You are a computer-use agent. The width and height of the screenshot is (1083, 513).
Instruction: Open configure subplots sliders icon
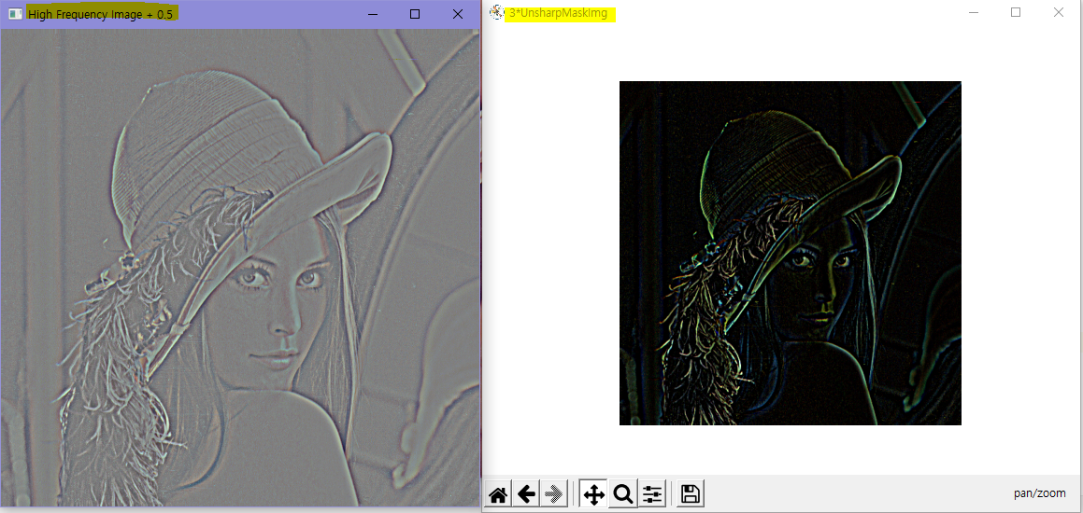652,493
